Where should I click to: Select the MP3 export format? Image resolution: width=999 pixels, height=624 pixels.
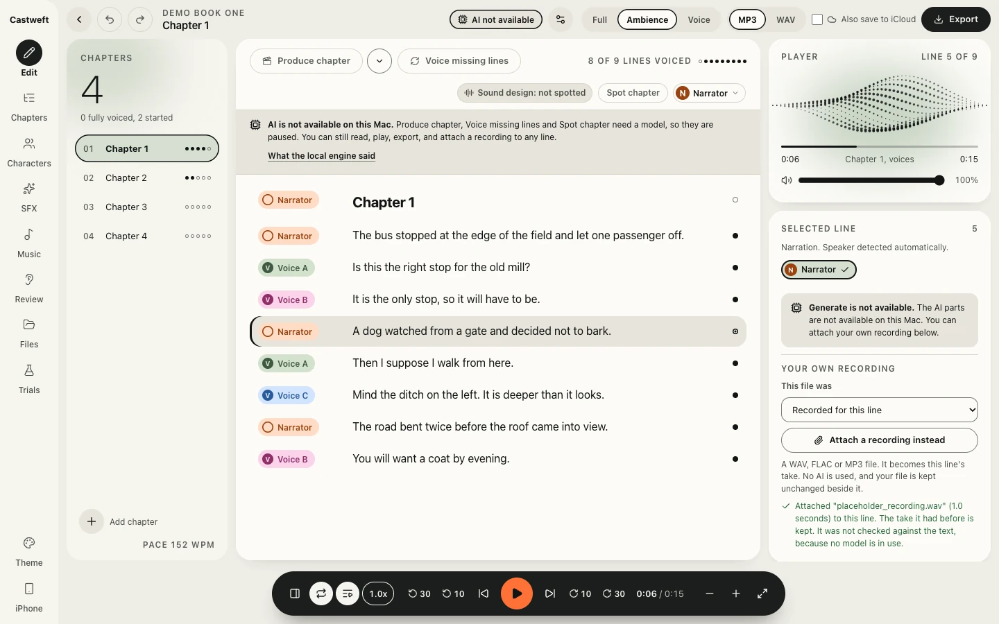coord(747,19)
